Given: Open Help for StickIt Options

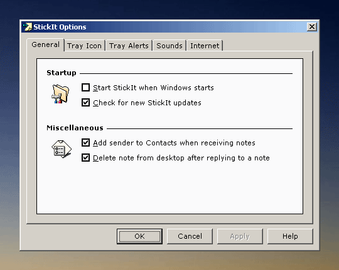Looking at the screenshot, I should 290,236.
